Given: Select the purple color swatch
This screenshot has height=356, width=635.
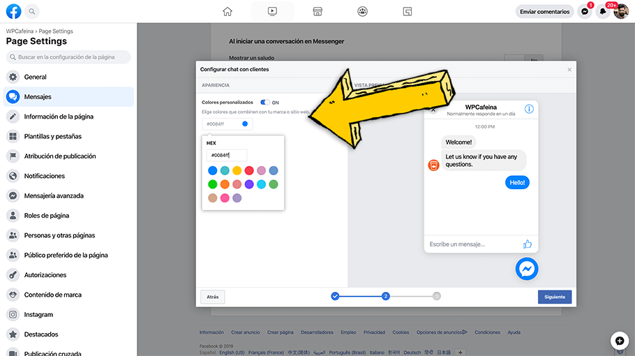Looking at the screenshot, I should pos(249,184).
